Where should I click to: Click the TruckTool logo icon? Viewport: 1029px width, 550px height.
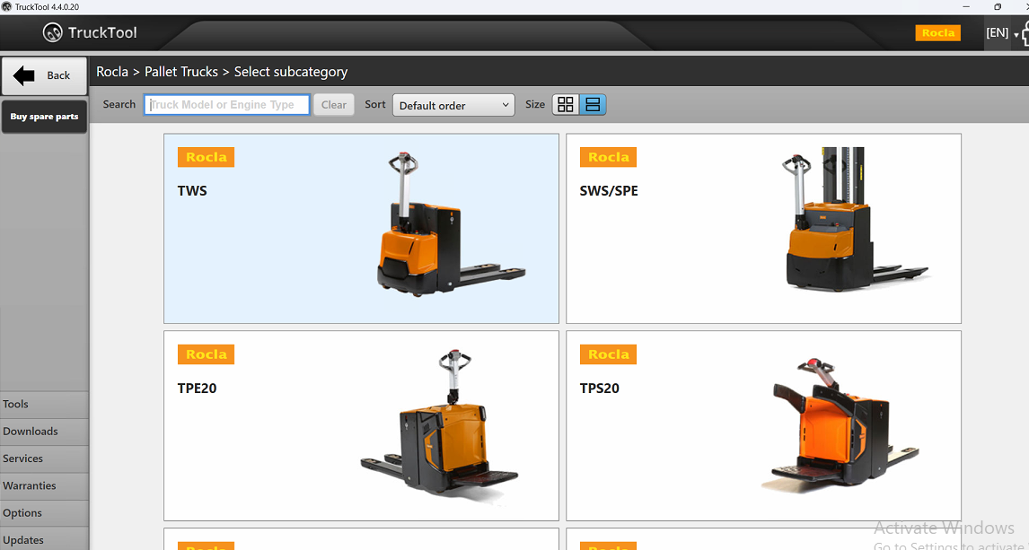pyautogui.click(x=52, y=32)
